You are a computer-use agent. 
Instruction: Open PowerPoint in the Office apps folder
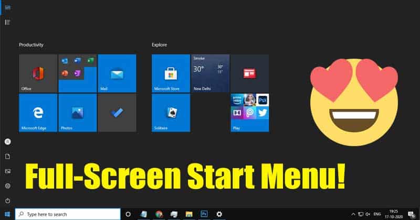pyautogui.click(x=65, y=73)
